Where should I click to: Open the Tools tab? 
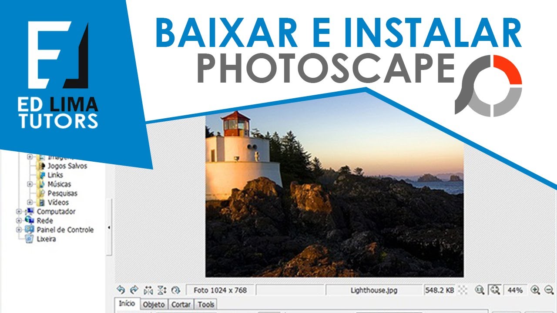point(206,305)
